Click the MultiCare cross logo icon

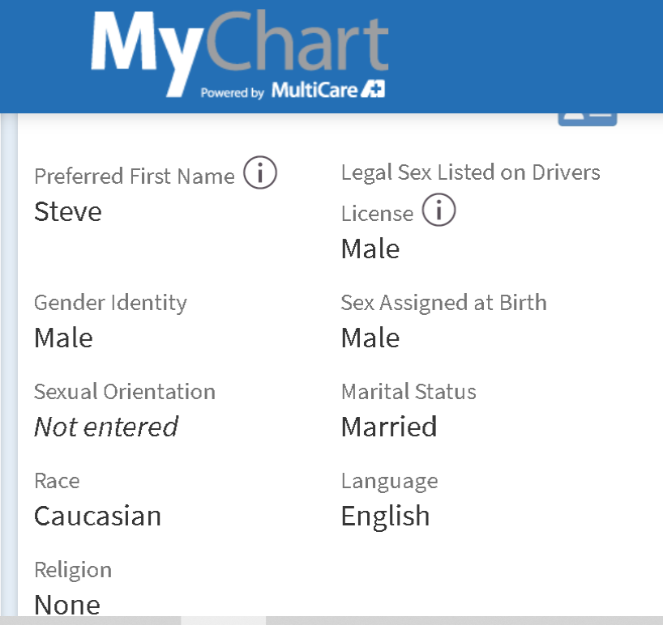click(374, 89)
